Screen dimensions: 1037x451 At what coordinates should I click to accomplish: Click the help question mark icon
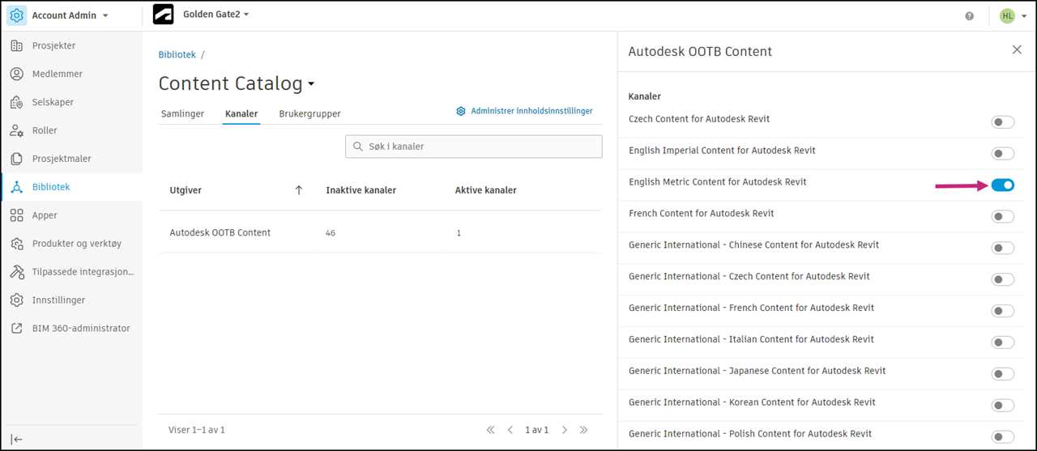pos(970,15)
